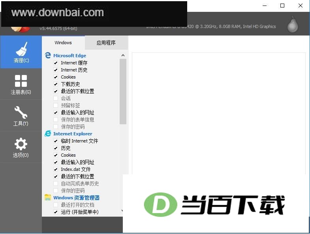This screenshot has height=234, width=310.
Task: Switch to the 应用程序 tab
Action: tap(106, 43)
